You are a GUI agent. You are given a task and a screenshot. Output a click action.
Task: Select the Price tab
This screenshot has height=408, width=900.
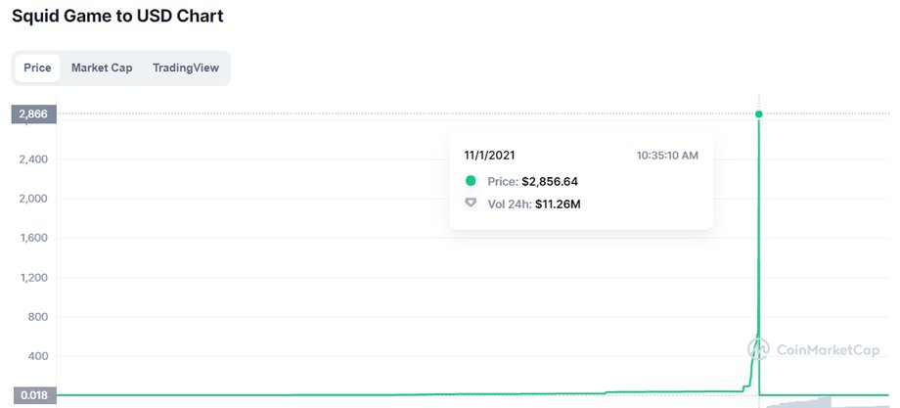coord(37,68)
